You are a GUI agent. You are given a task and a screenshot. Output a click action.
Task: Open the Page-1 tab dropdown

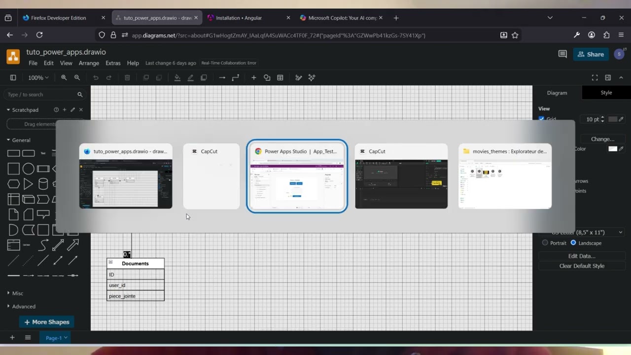(66, 338)
